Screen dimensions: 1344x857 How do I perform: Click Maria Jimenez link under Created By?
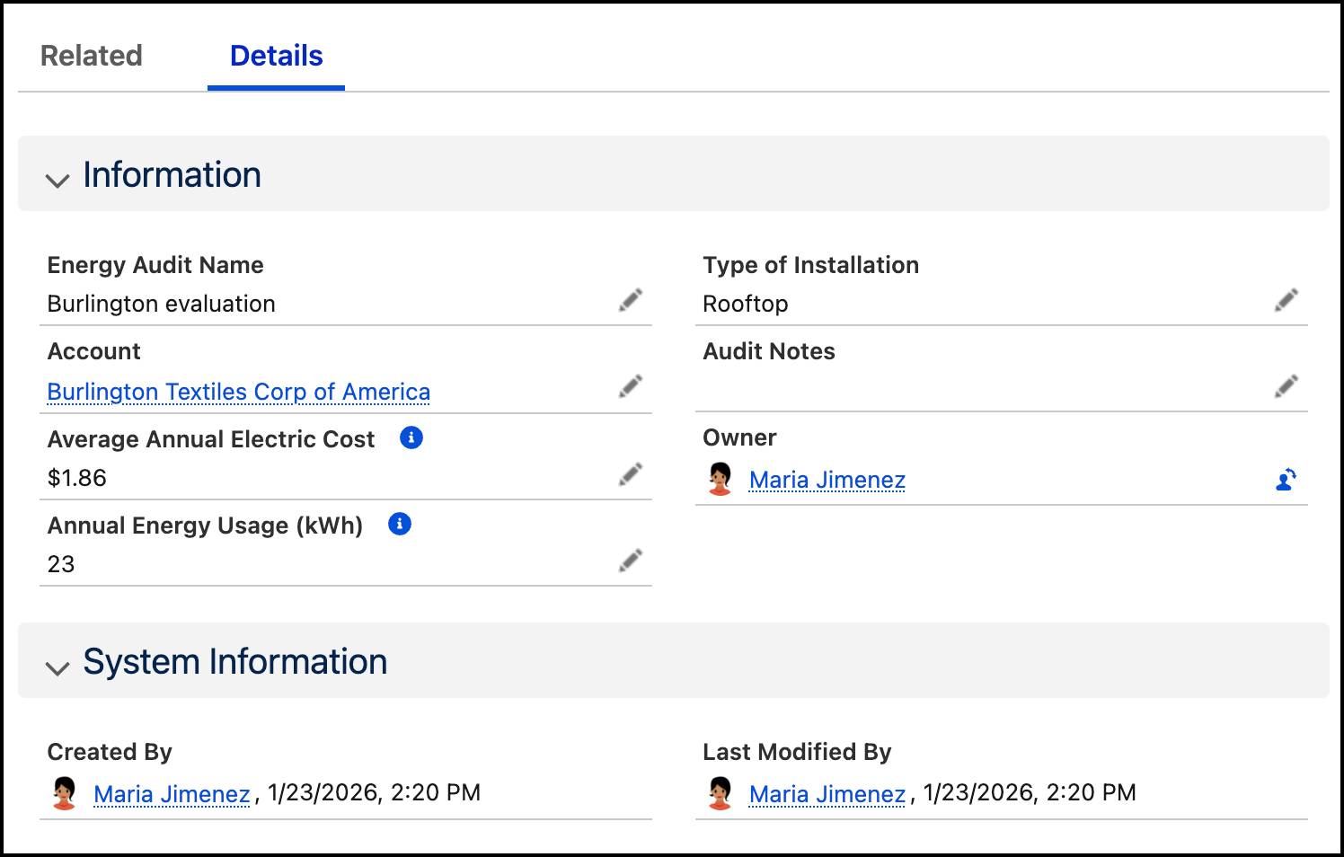tap(172, 794)
